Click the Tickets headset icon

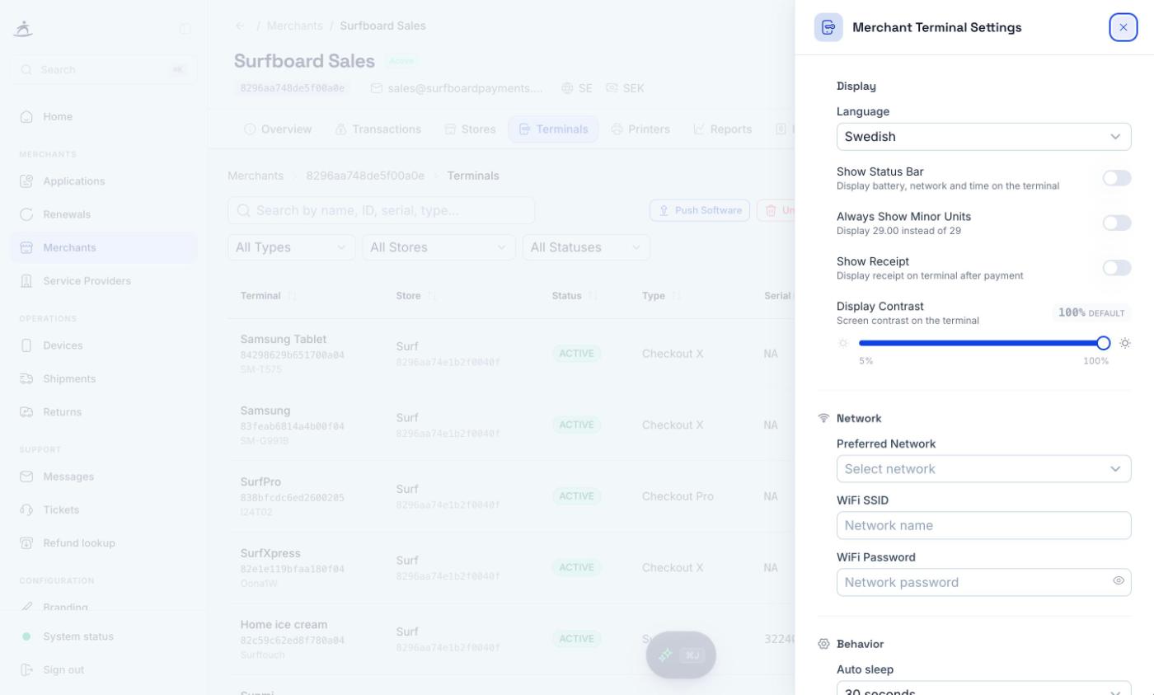[26, 510]
